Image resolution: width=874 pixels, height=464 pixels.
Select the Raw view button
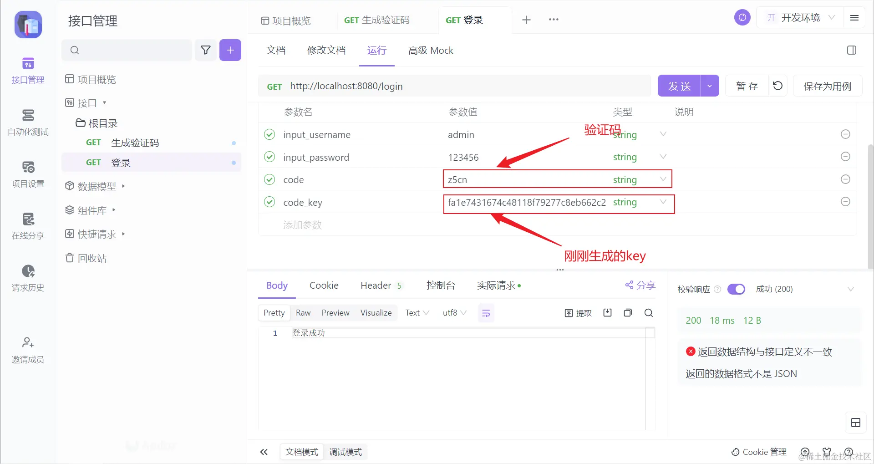point(303,313)
